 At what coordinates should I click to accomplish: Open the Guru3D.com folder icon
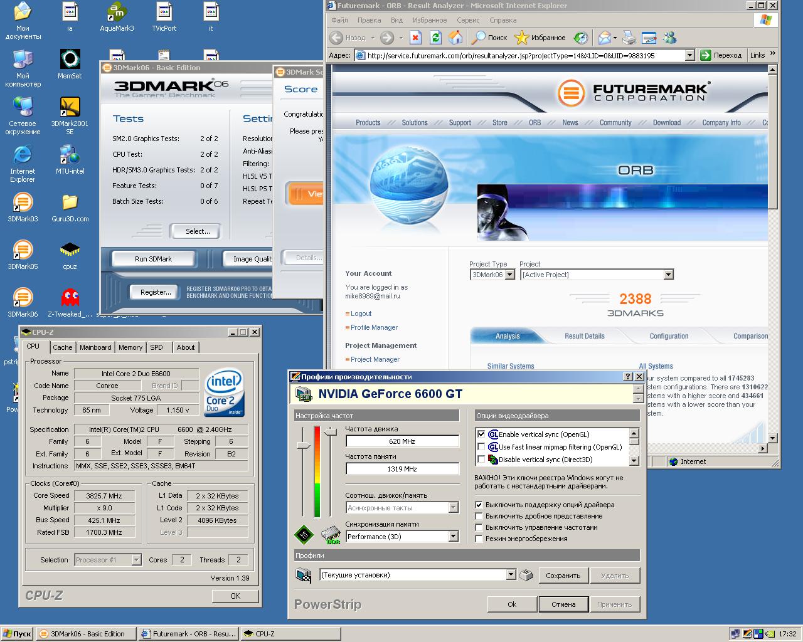(70, 207)
